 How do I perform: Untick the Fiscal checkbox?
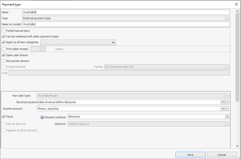[4, 117]
